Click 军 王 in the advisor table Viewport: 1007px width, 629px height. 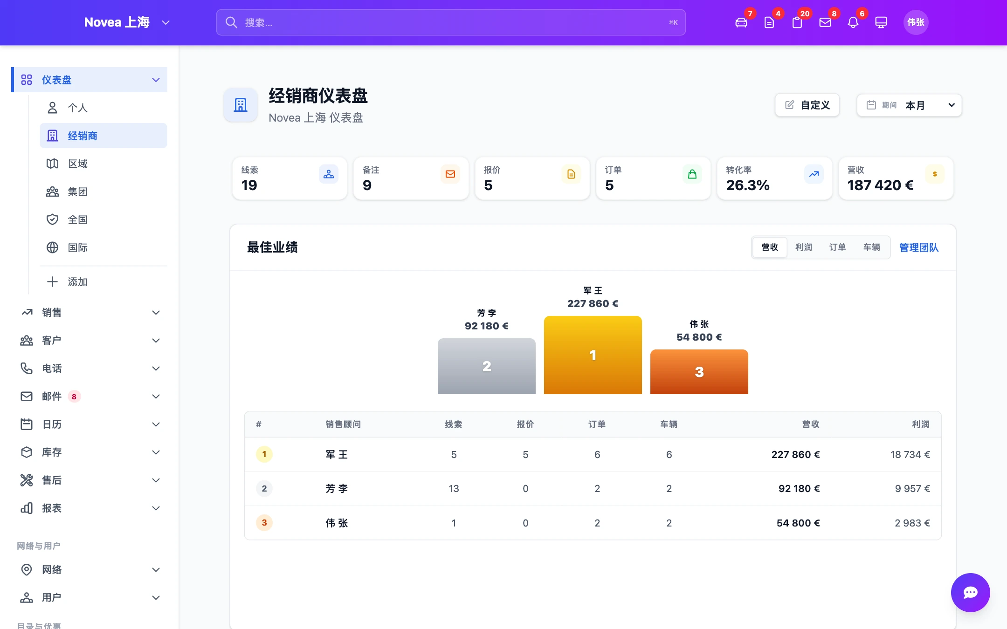coord(337,454)
